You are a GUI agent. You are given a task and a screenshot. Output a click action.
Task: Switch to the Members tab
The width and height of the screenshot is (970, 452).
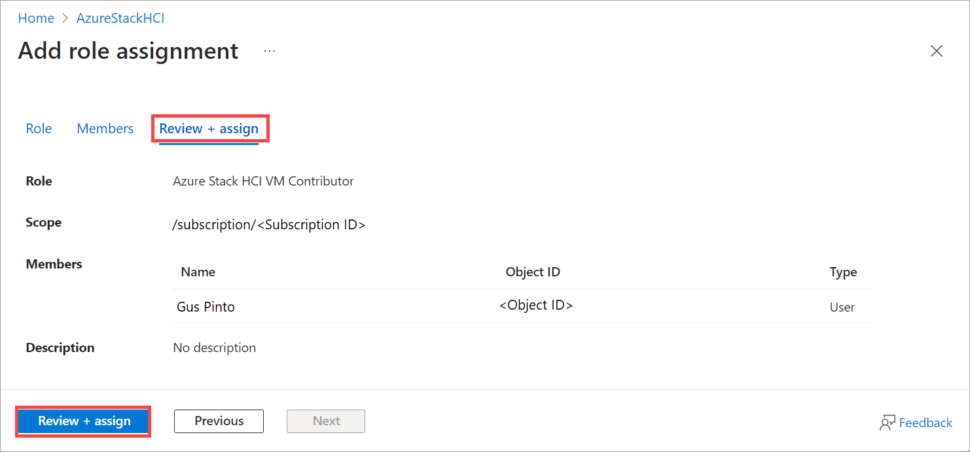(105, 129)
